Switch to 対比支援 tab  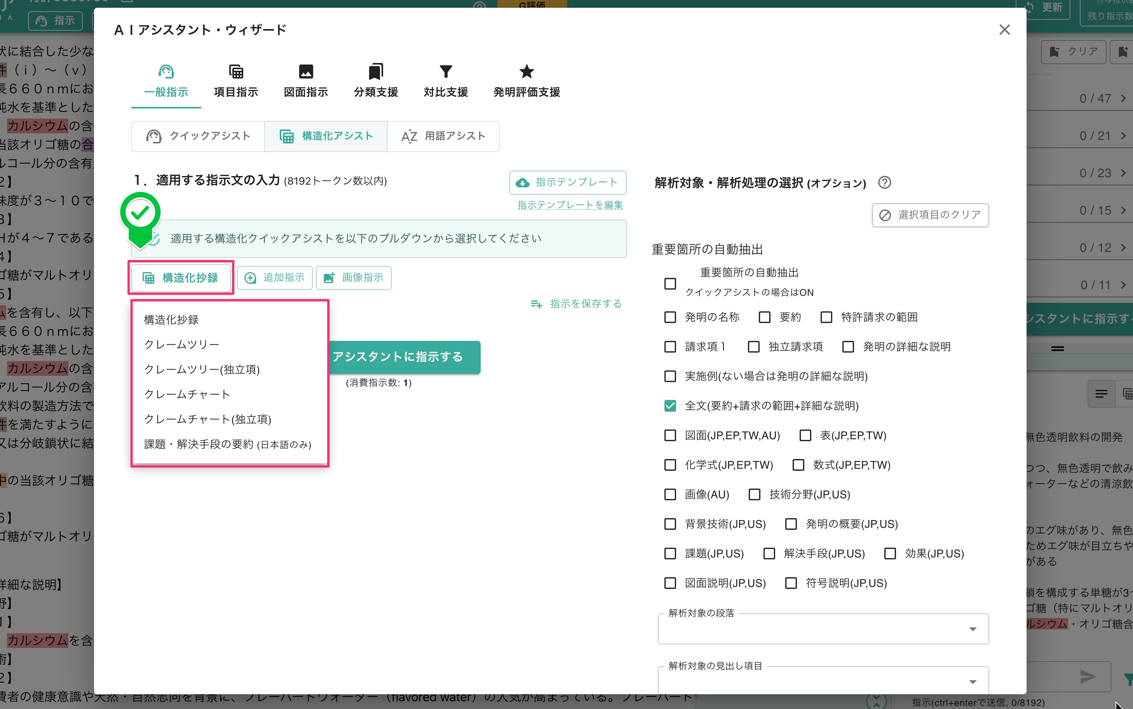pyautogui.click(x=446, y=82)
